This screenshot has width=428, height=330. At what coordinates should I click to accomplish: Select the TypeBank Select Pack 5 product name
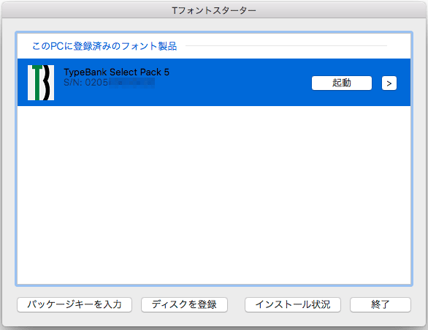[117, 72]
